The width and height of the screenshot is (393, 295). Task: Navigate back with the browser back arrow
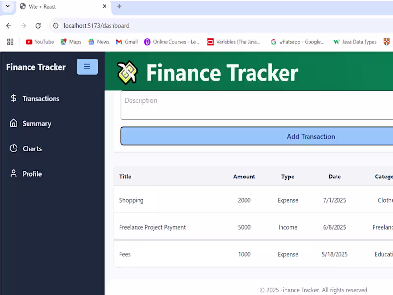pyautogui.click(x=8, y=26)
